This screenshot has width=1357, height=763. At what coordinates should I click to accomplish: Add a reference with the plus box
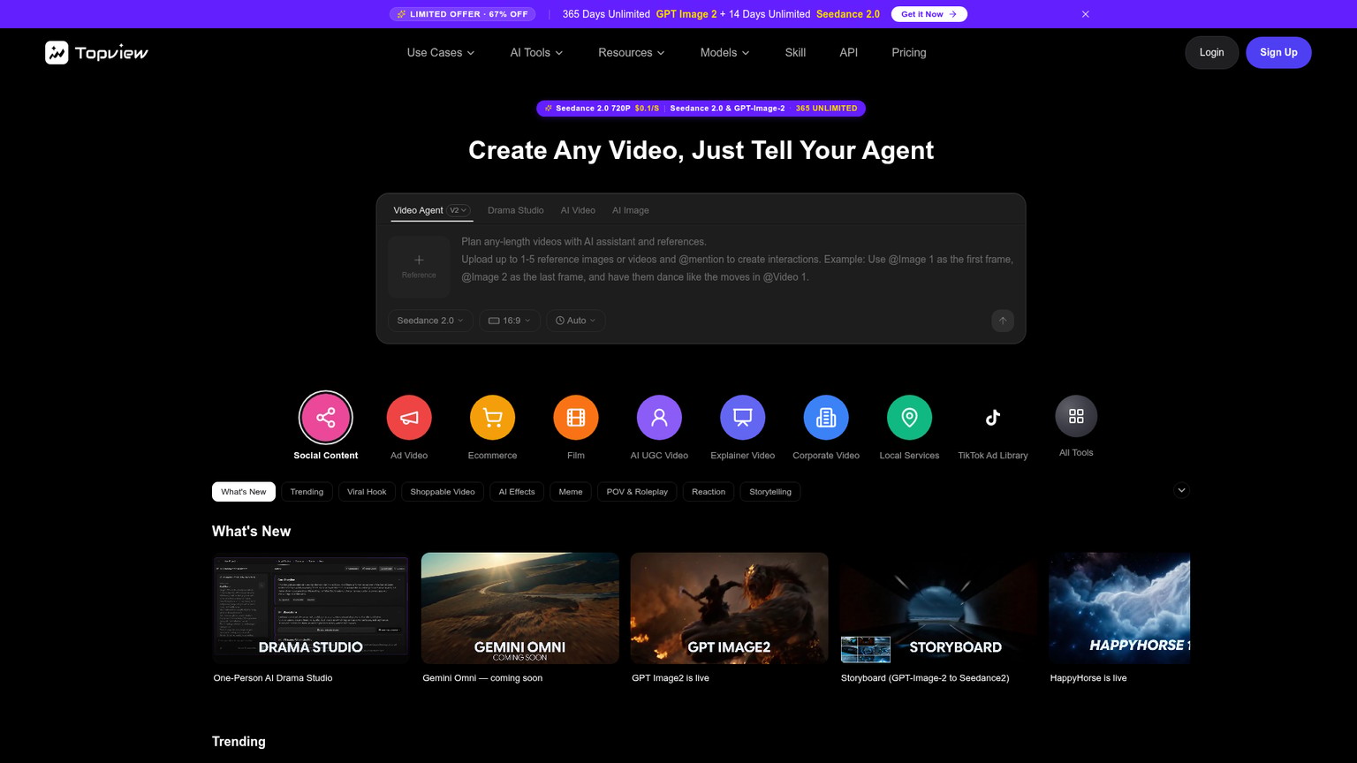tap(419, 267)
